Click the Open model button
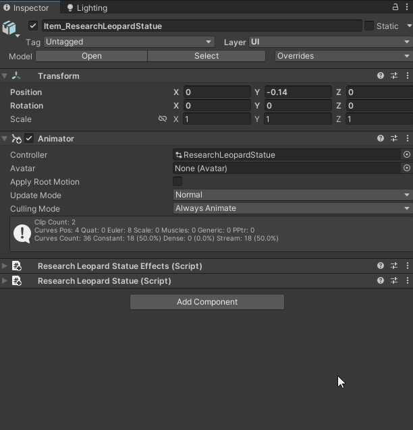 click(x=92, y=56)
